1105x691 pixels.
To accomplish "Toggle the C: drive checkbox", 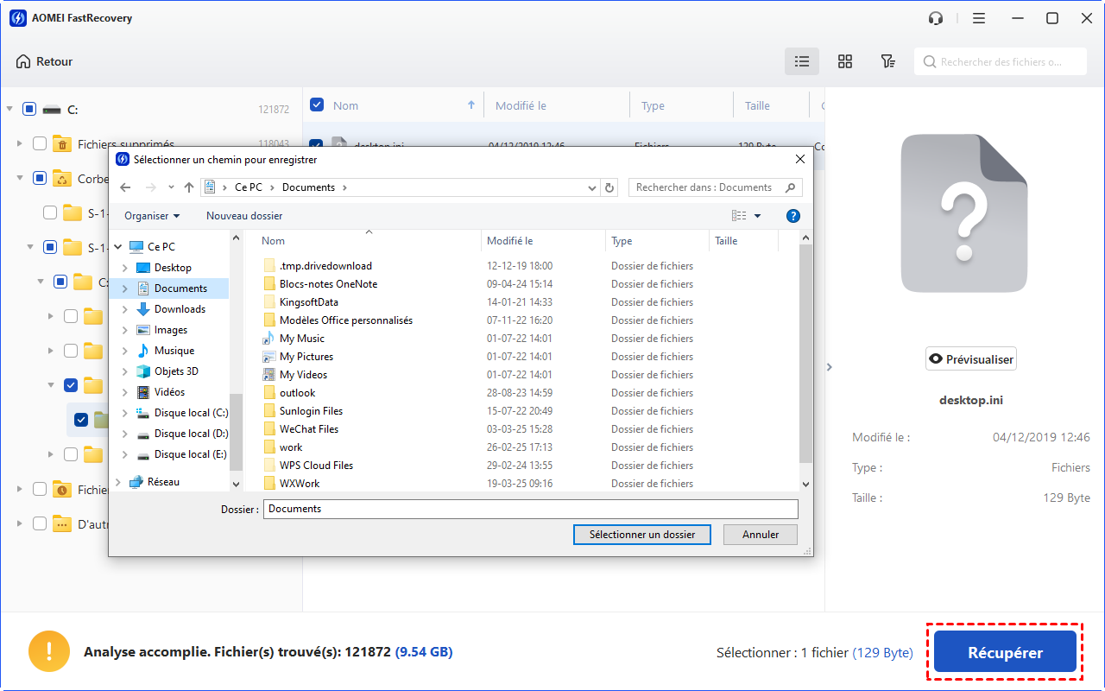I will (29, 110).
